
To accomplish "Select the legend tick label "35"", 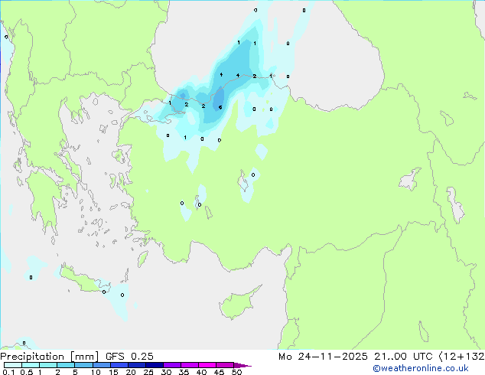I will pyautogui.click(x=184, y=372).
